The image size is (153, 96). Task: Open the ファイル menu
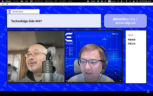[16, 1]
